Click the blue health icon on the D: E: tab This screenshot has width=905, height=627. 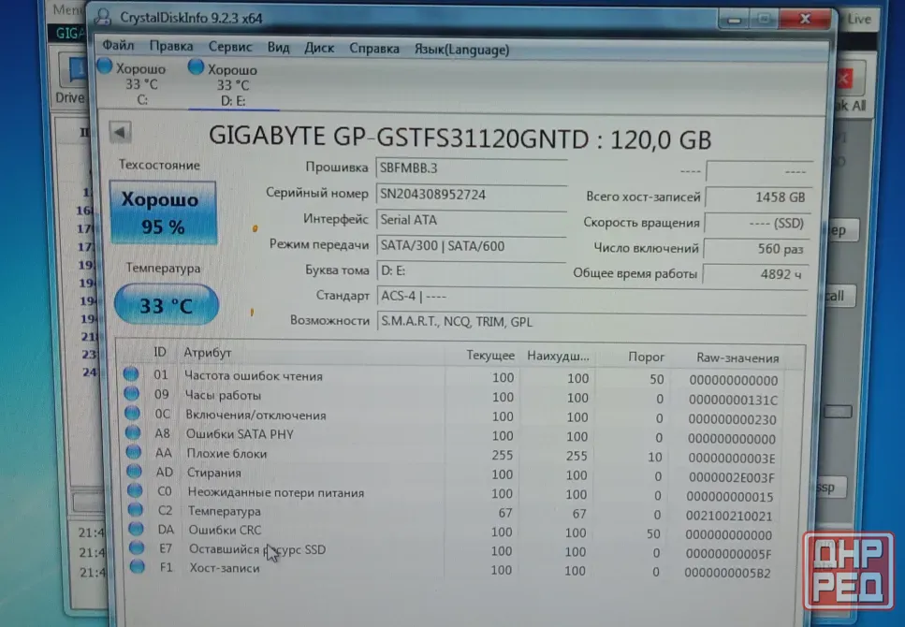tap(197, 67)
